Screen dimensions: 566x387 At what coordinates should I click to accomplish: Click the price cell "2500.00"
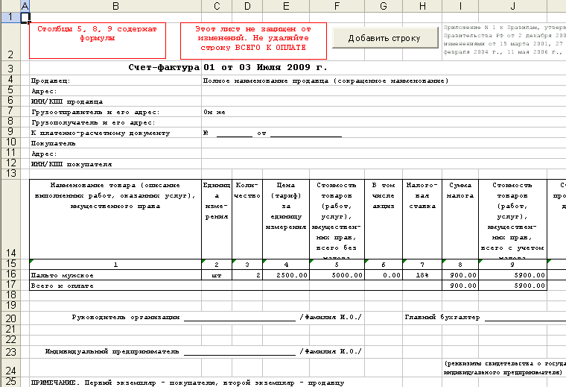point(286,274)
